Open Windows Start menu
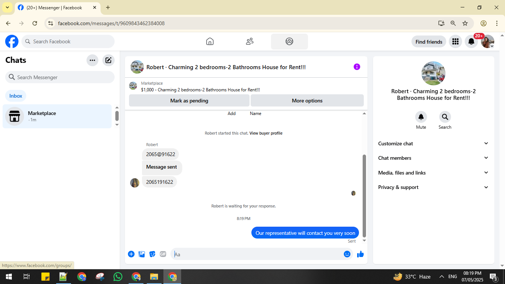The image size is (505, 284). [x=9, y=277]
